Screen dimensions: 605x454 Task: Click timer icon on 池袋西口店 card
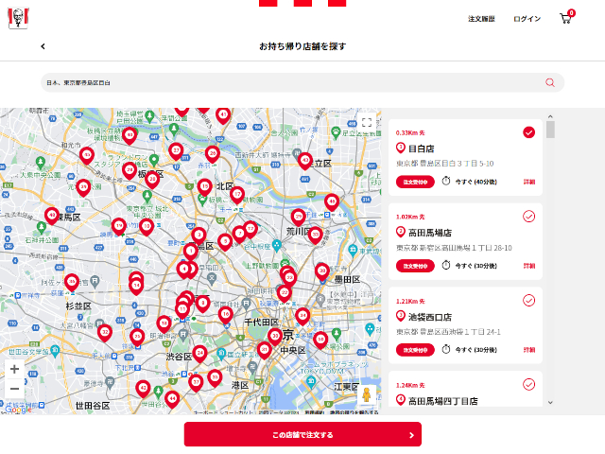coord(446,349)
